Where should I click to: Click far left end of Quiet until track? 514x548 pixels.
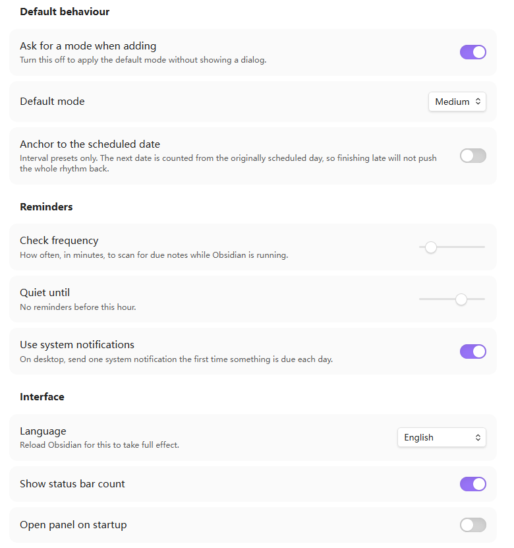(421, 299)
